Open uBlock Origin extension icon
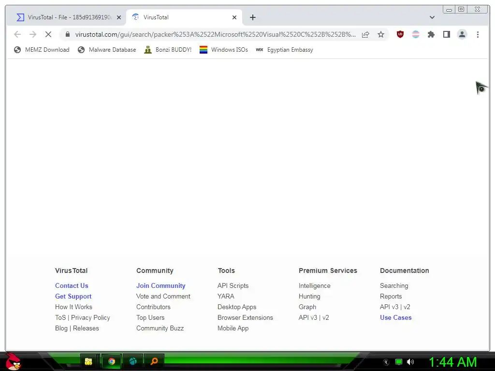This screenshot has width=495, height=371. [x=400, y=34]
